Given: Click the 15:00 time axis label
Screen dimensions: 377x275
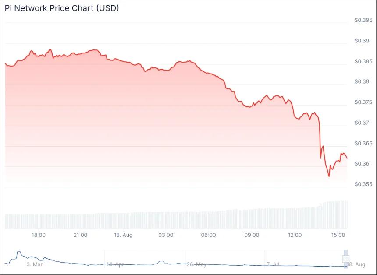Looking at the screenshot, I should click(338, 235).
